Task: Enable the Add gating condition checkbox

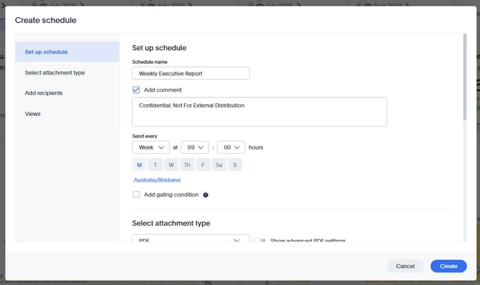Action: (136, 195)
